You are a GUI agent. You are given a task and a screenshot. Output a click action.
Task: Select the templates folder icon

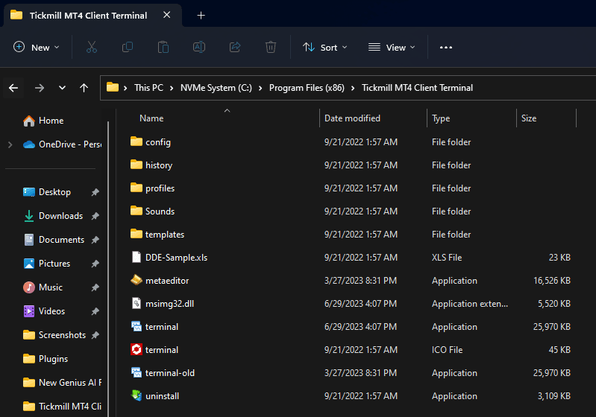tap(136, 234)
